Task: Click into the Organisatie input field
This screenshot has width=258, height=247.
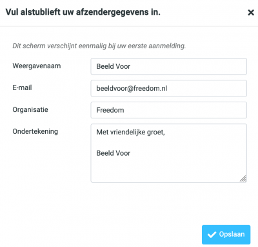Action: 168,110
